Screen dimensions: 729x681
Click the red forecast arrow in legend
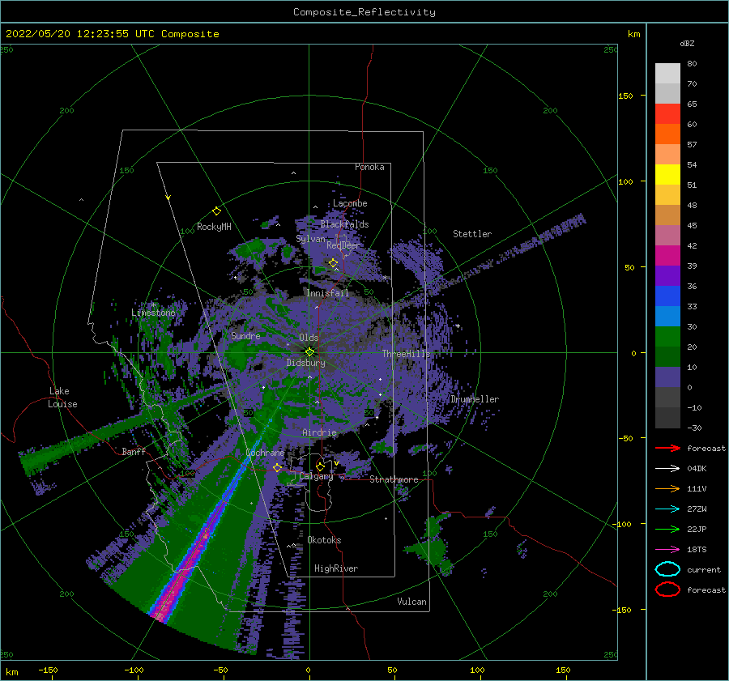pyautogui.click(x=667, y=448)
